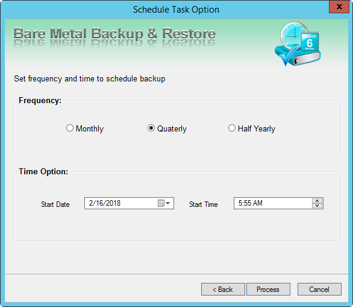Cancel the schedule task dialog

pos(319,289)
